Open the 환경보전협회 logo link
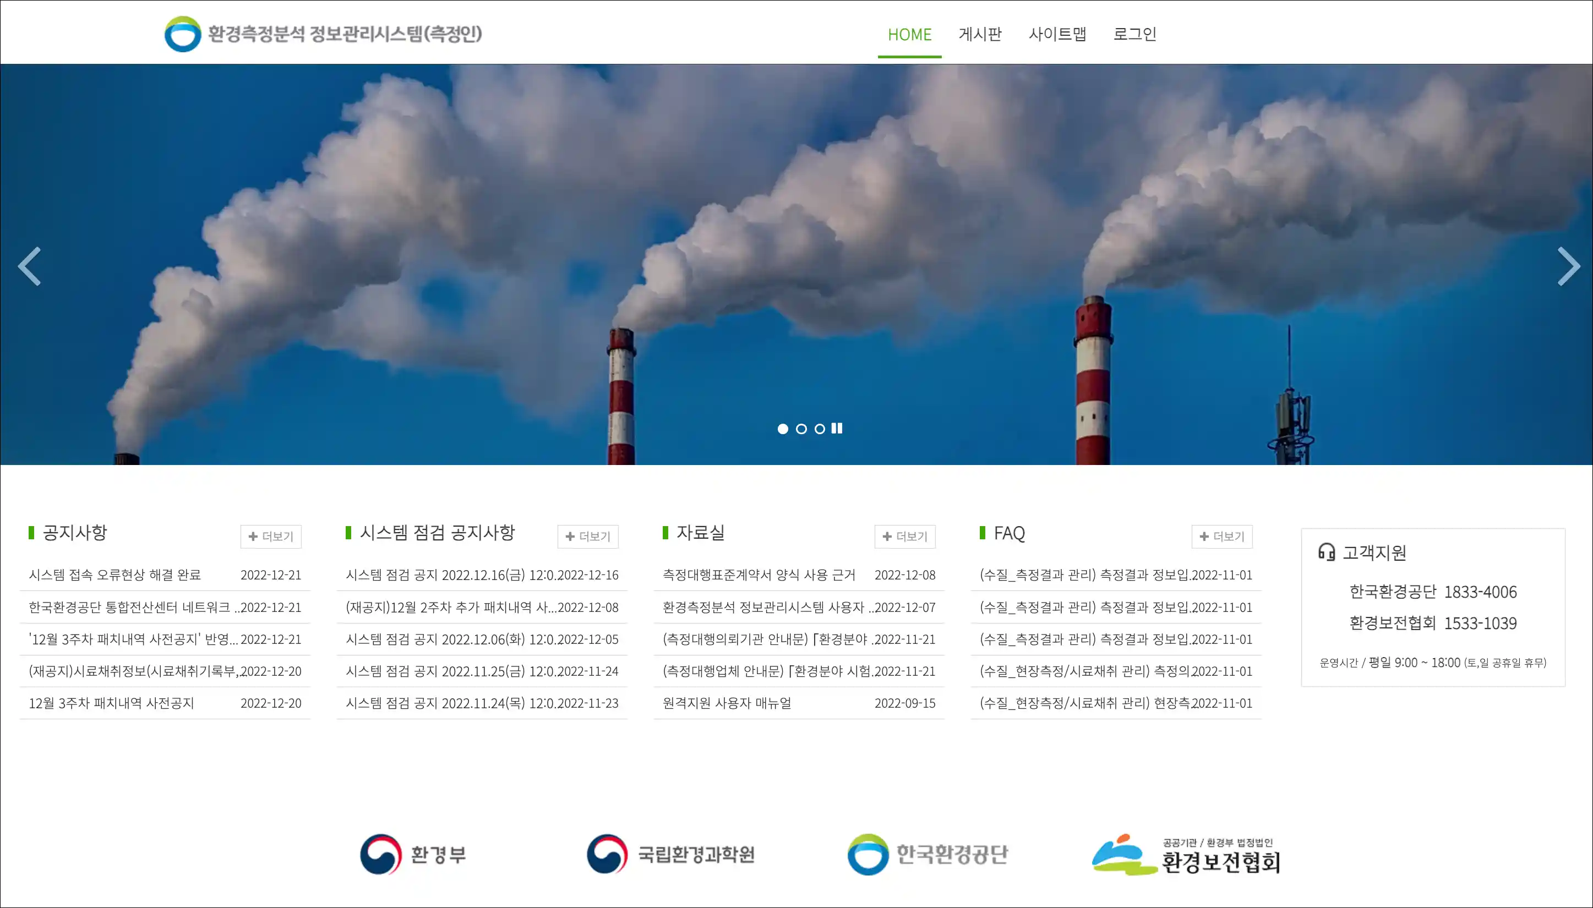1593x908 pixels. (x=1186, y=855)
